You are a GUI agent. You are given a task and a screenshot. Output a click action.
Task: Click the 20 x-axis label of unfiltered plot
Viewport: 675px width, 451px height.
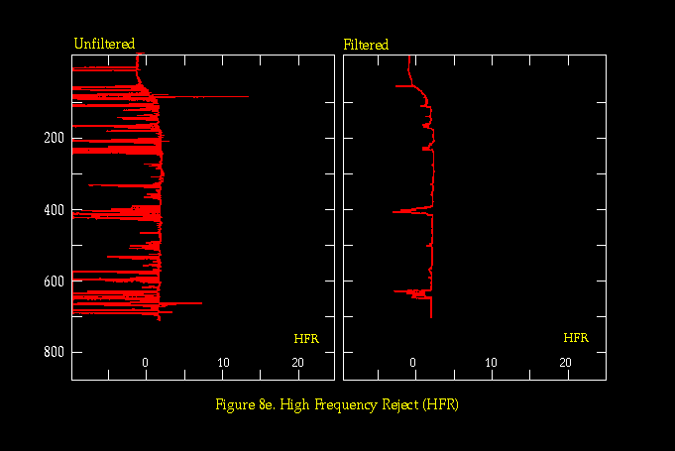click(297, 363)
